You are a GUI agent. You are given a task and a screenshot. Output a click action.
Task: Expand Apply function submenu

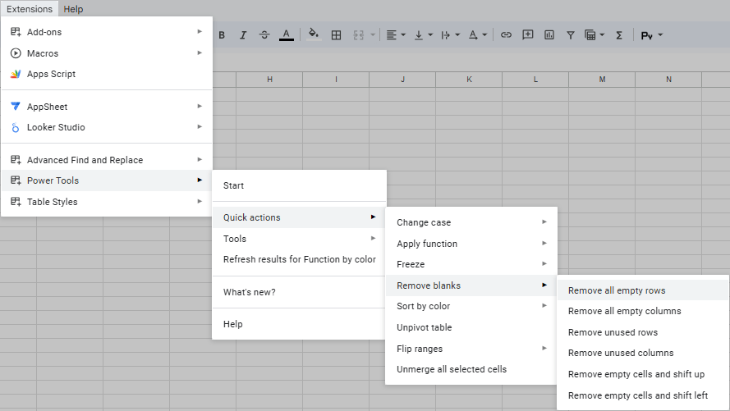(471, 243)
